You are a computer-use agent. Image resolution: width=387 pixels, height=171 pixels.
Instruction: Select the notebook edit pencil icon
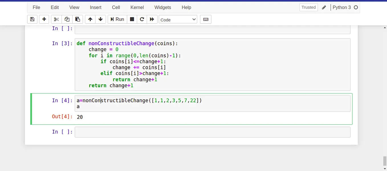click(x=324, y=7)
